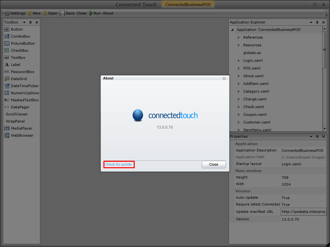Select the NumericUpDown icon in Toolbox
Image resolution: width=330 pixels, height=247 pixels.
pos(7,93)
